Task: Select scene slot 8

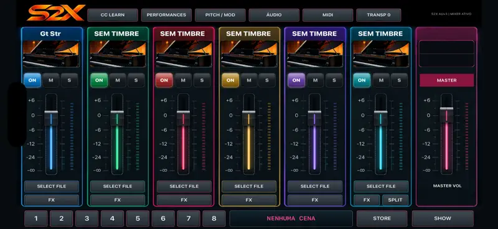Action: [214, 218]
